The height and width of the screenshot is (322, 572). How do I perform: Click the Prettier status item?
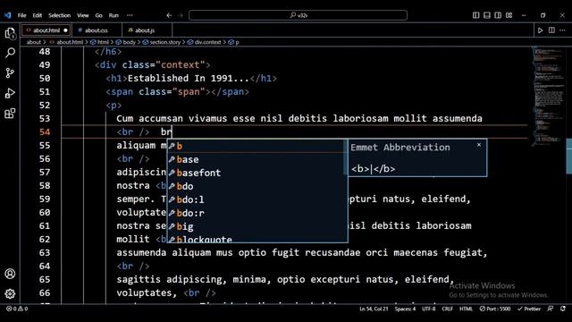click(x=529, y=309)
